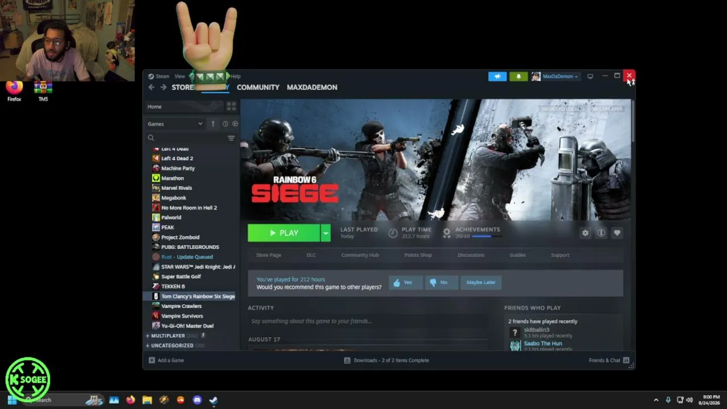Open the Steam menu
727x409 pixels.
[x=159, y=76]
